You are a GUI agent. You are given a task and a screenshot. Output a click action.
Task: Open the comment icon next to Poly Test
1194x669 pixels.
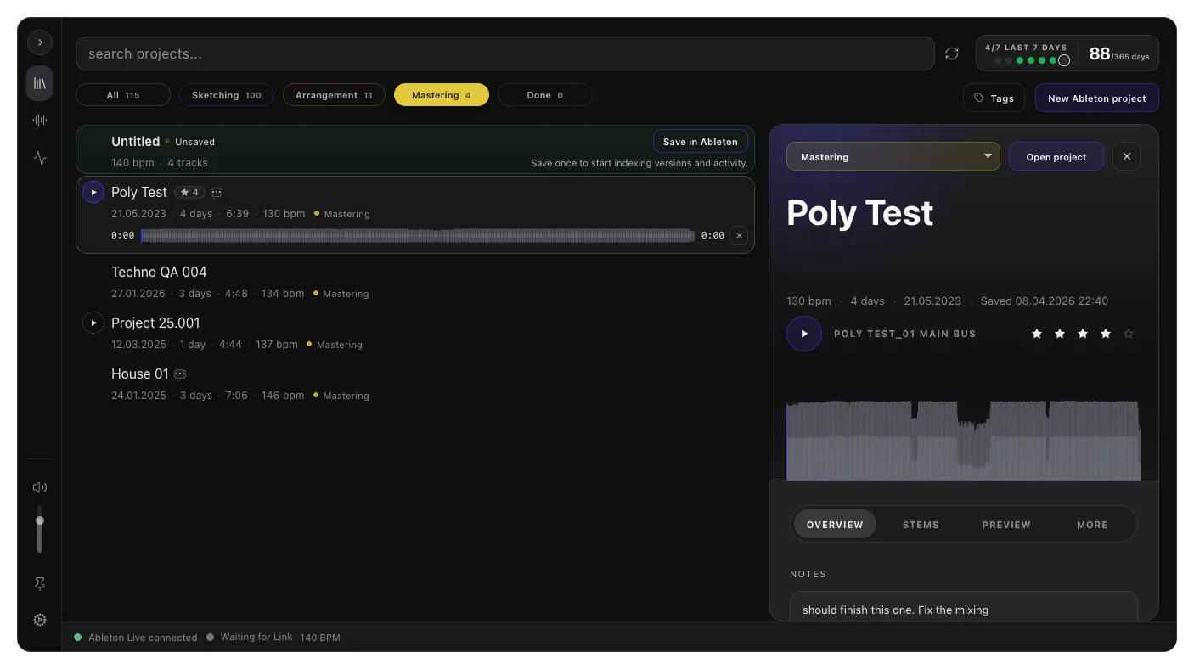pos(217,193)
